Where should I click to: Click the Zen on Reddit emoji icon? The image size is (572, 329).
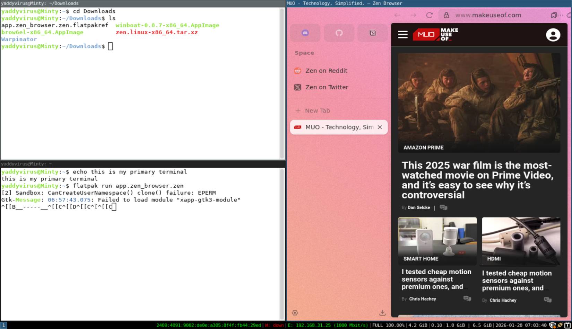coord(297,71)
